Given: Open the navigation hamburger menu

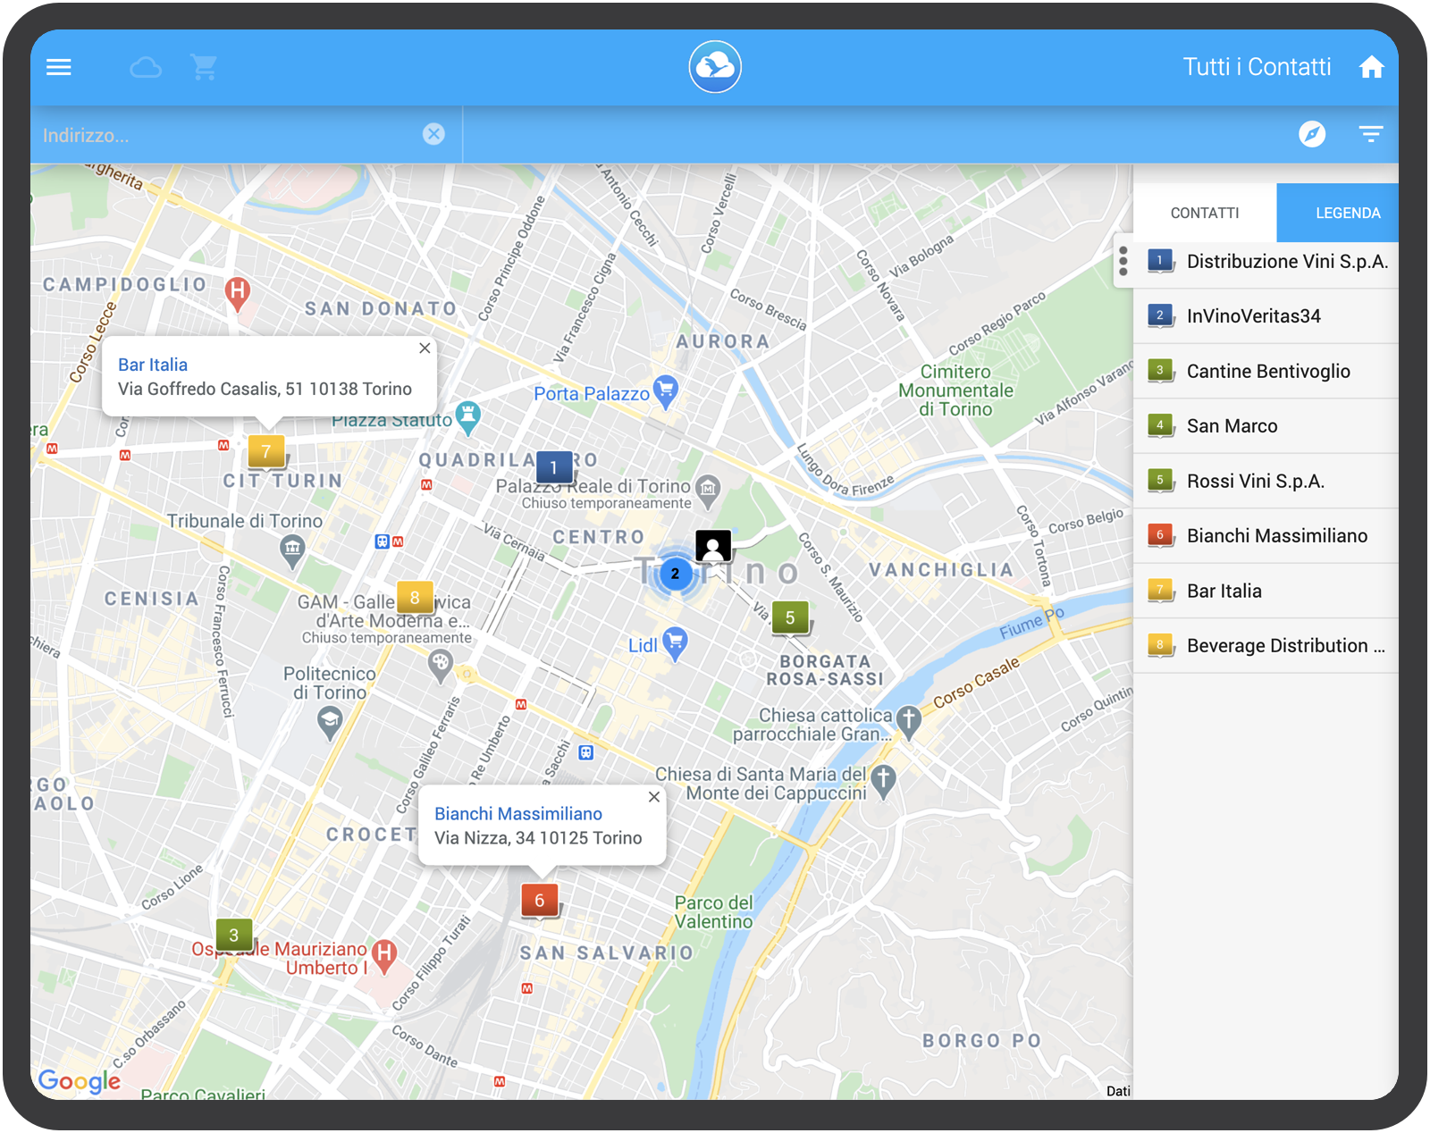Looking at the screenshot, I should (x=58, y=67).
